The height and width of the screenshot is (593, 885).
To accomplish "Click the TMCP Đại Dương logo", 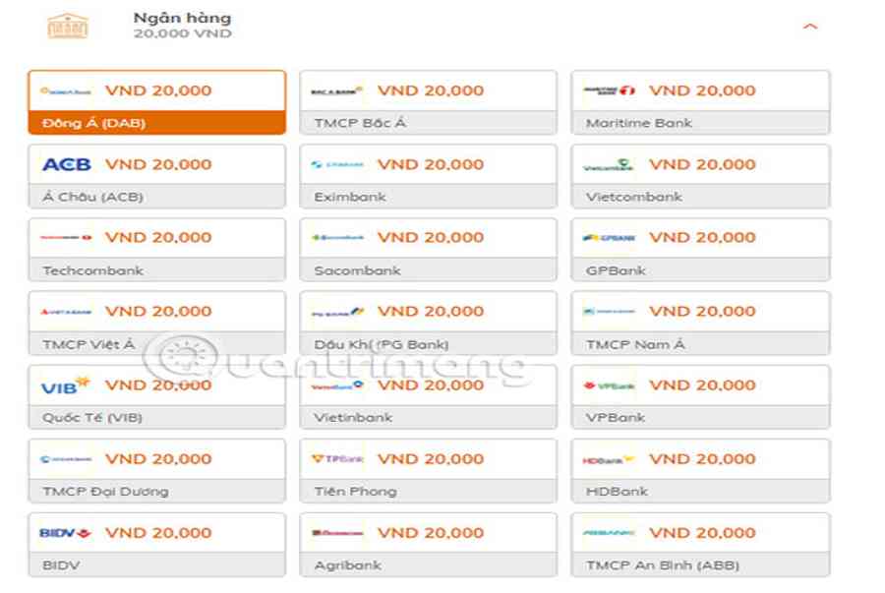I will [x=66, y=459].
